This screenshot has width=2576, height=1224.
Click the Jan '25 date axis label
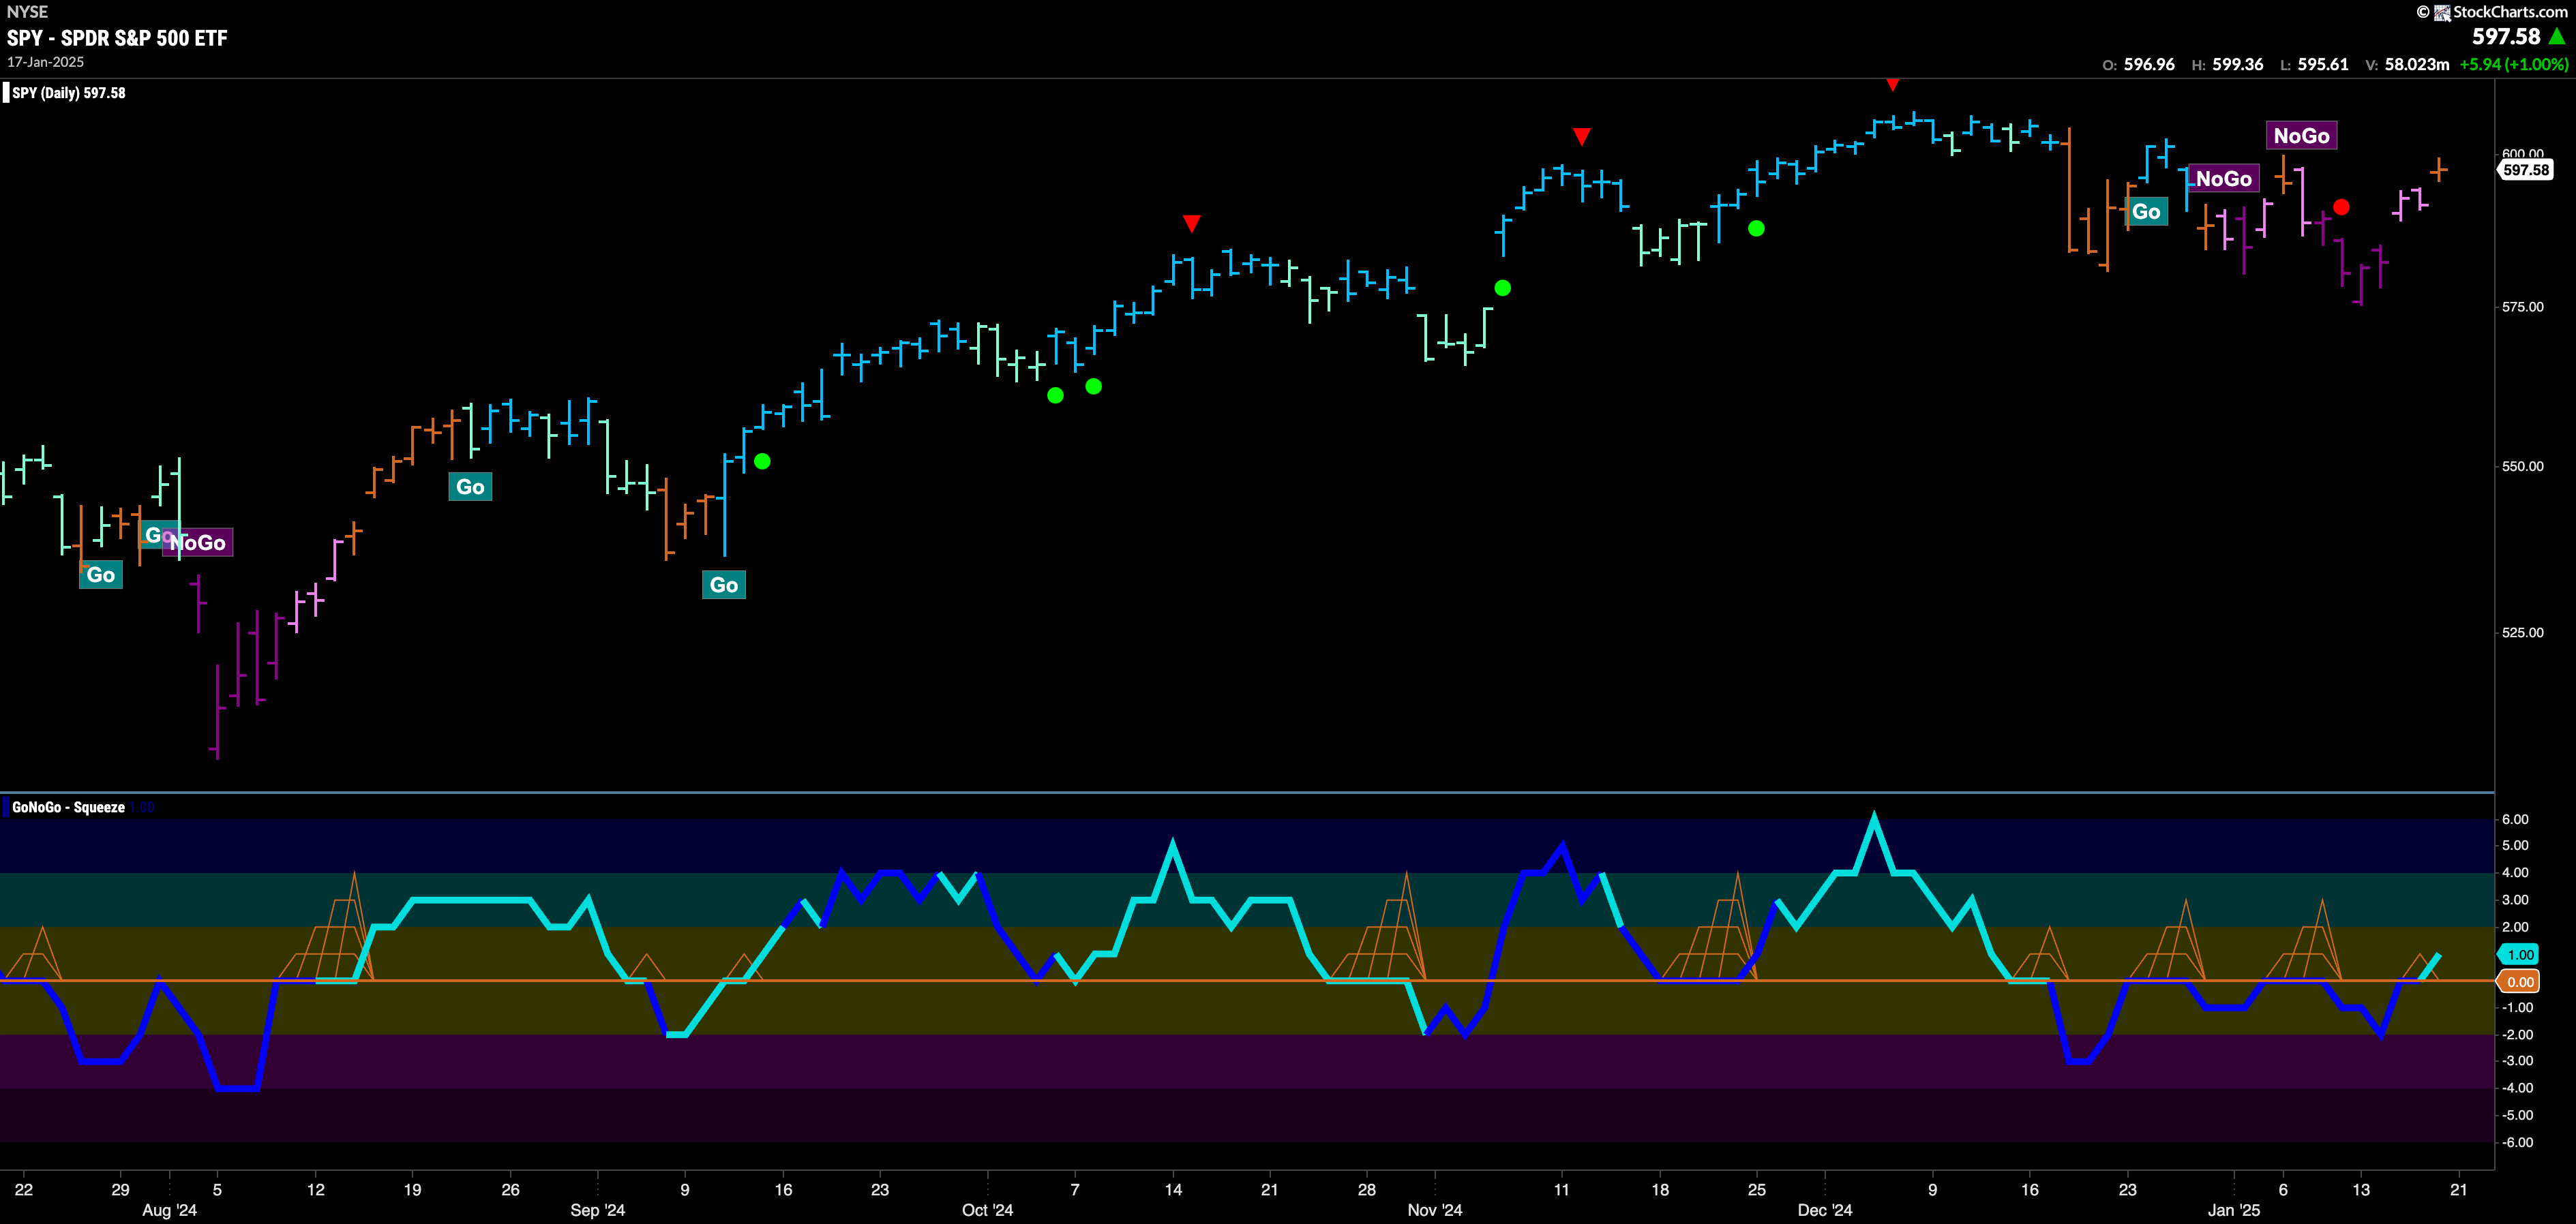[x=2234, y=1210]
